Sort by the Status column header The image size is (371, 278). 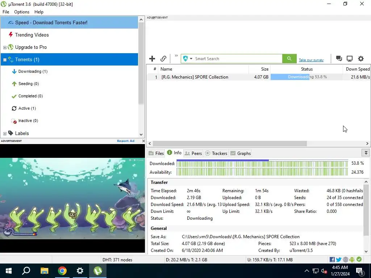coord(307,69)
